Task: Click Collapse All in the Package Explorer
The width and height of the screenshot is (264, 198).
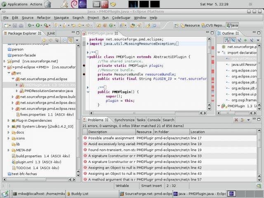Action: coord(64,40)
